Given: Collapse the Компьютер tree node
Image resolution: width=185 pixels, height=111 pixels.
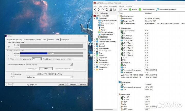Looking at the screenshot, I should click(x=95, y=18).
